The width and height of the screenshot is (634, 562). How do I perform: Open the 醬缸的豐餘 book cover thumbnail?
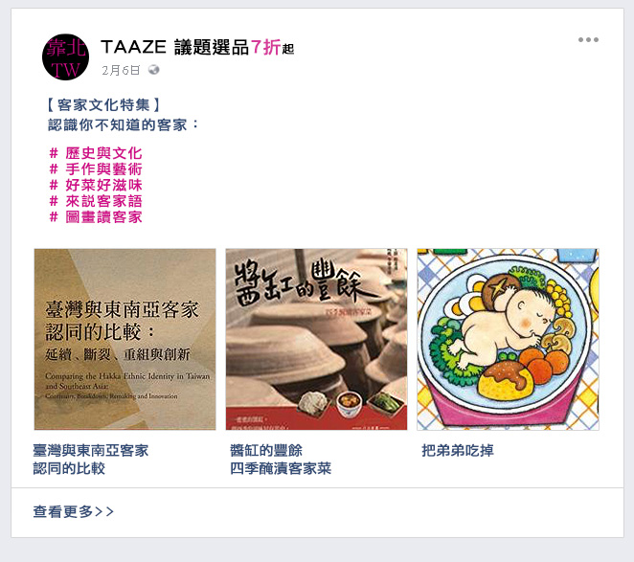(x=317, y=339)
